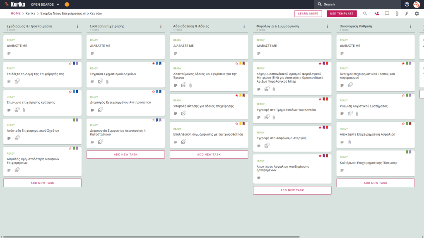Viewport: 424px width, 238px height.
Task: Open details icon on Δημιουργία Συμφωνίας Λειτουργίας card
Action: tap(92, 142)
